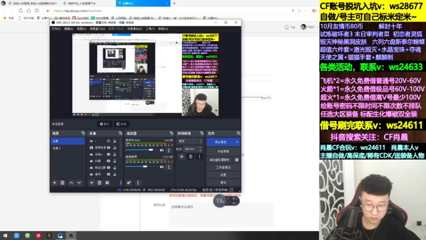Go to browser home with the house icon
The image size is (426, 240).
tap(29, 11)
